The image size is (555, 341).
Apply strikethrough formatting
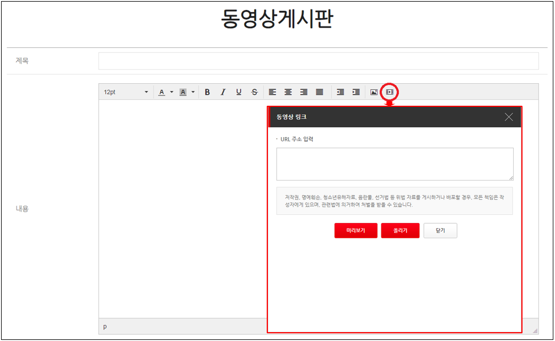(254, 92)
